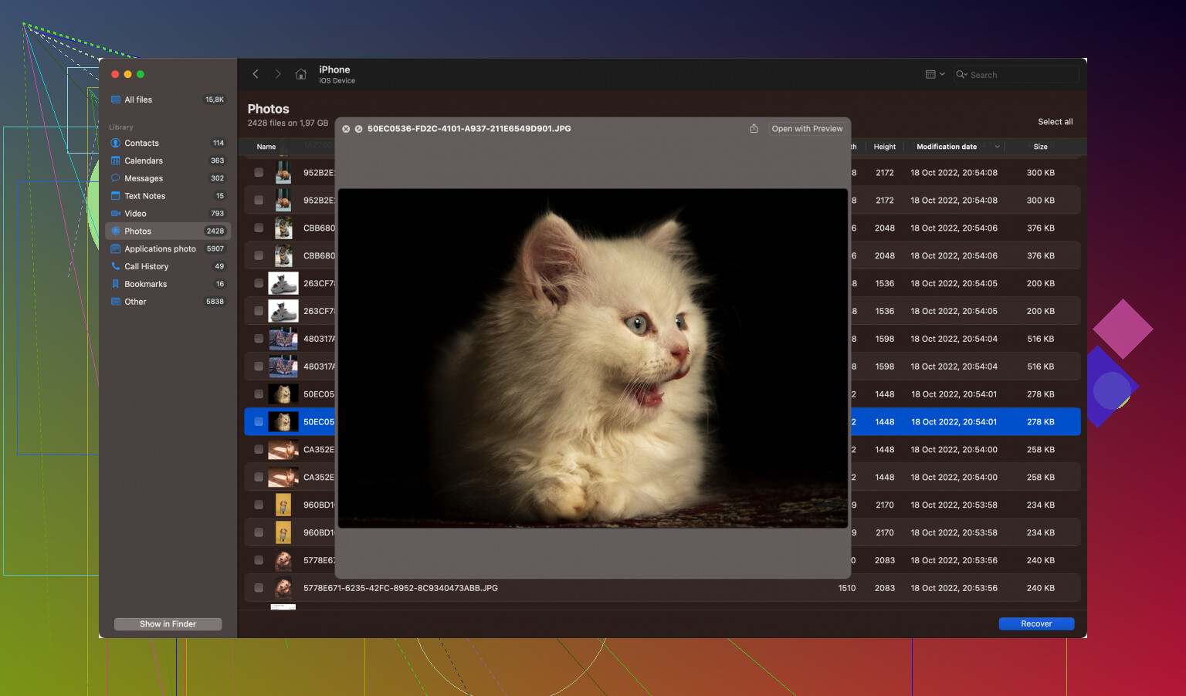
Task: Tick the checkbox for first 952B2E row
Action: (x=259, y=173)
